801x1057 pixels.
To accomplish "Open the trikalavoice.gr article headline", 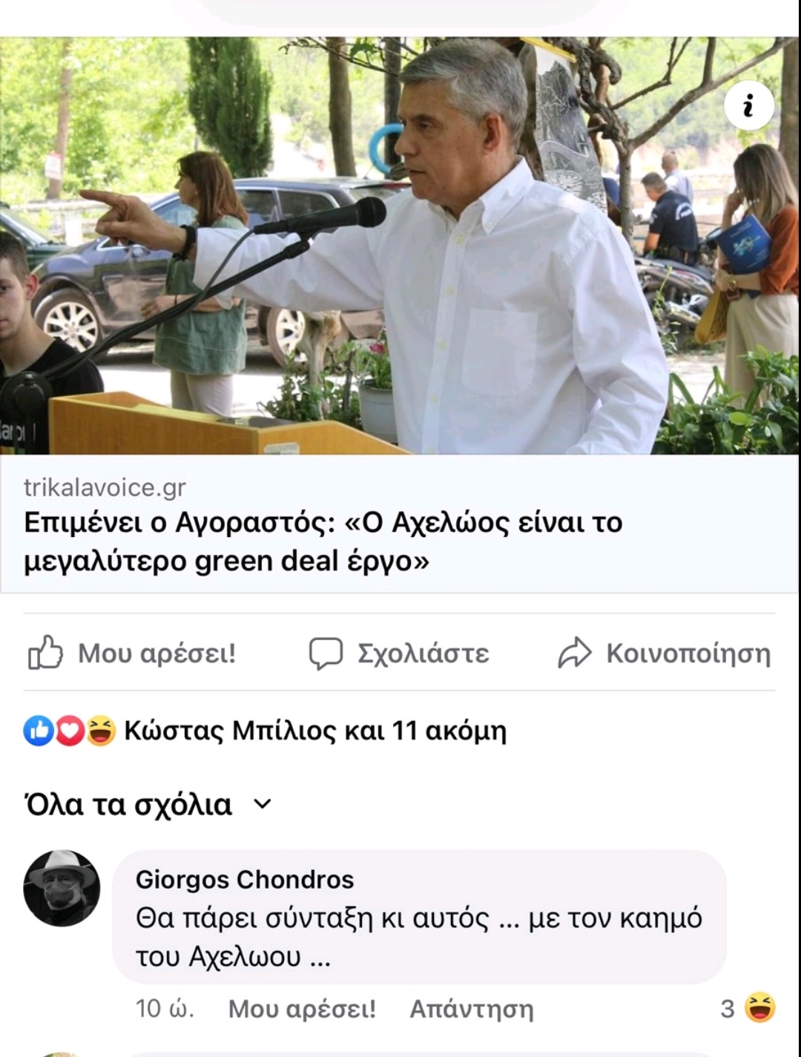I will point(323,541).
